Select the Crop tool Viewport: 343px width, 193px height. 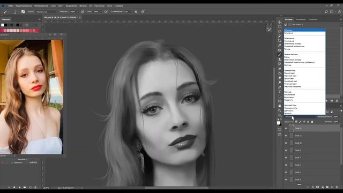(280, 41)
